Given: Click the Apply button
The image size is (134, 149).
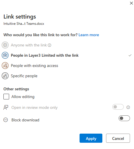Looking at the screenshot, I should point(91,138).
